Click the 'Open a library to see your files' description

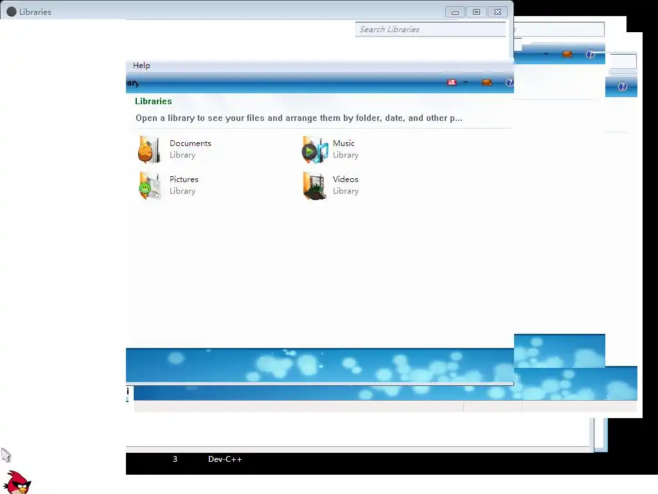coord(299,118)
